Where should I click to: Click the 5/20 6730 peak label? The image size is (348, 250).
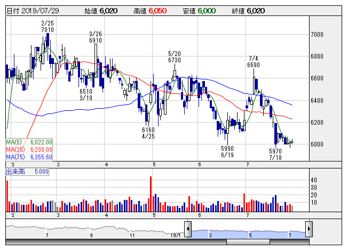coord(175,57)
